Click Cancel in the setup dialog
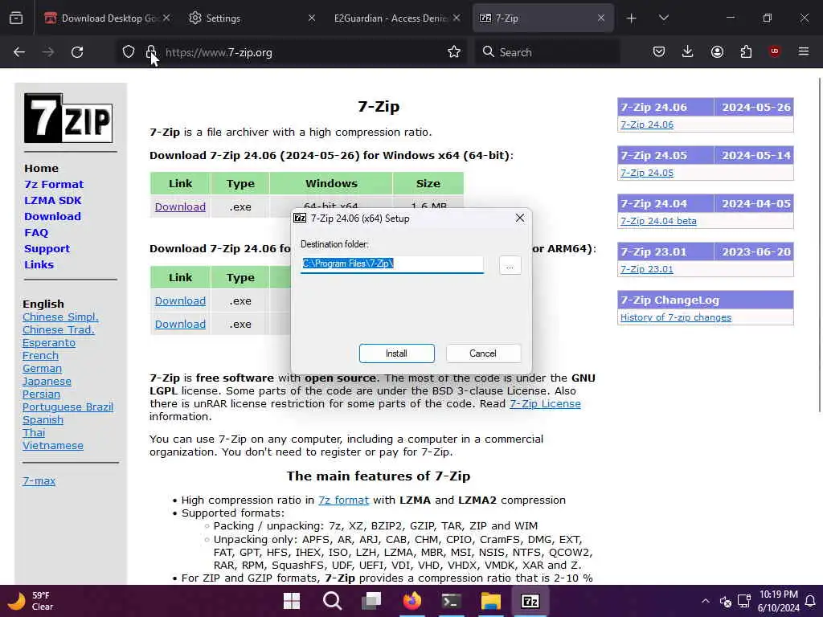The width and height of the screenshot is (823, 617). tap(483, 353)
